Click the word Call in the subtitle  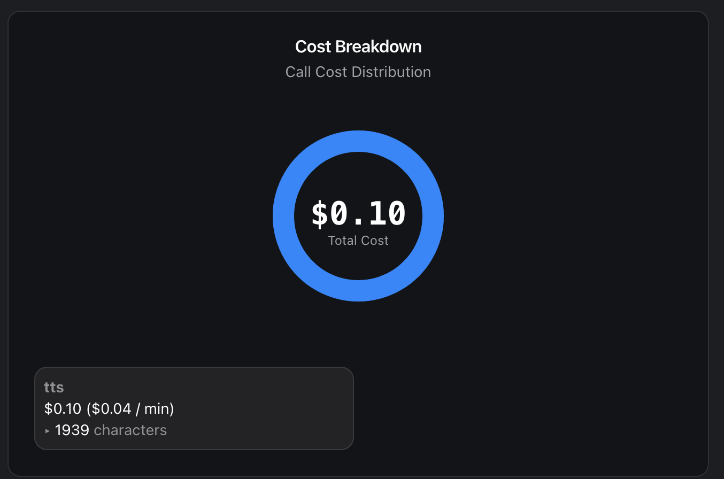click(x=298, y=72)
